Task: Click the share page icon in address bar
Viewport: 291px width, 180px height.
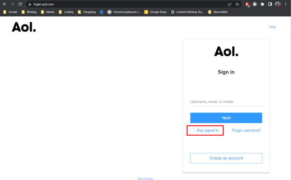Action: [x=229, y=4]
